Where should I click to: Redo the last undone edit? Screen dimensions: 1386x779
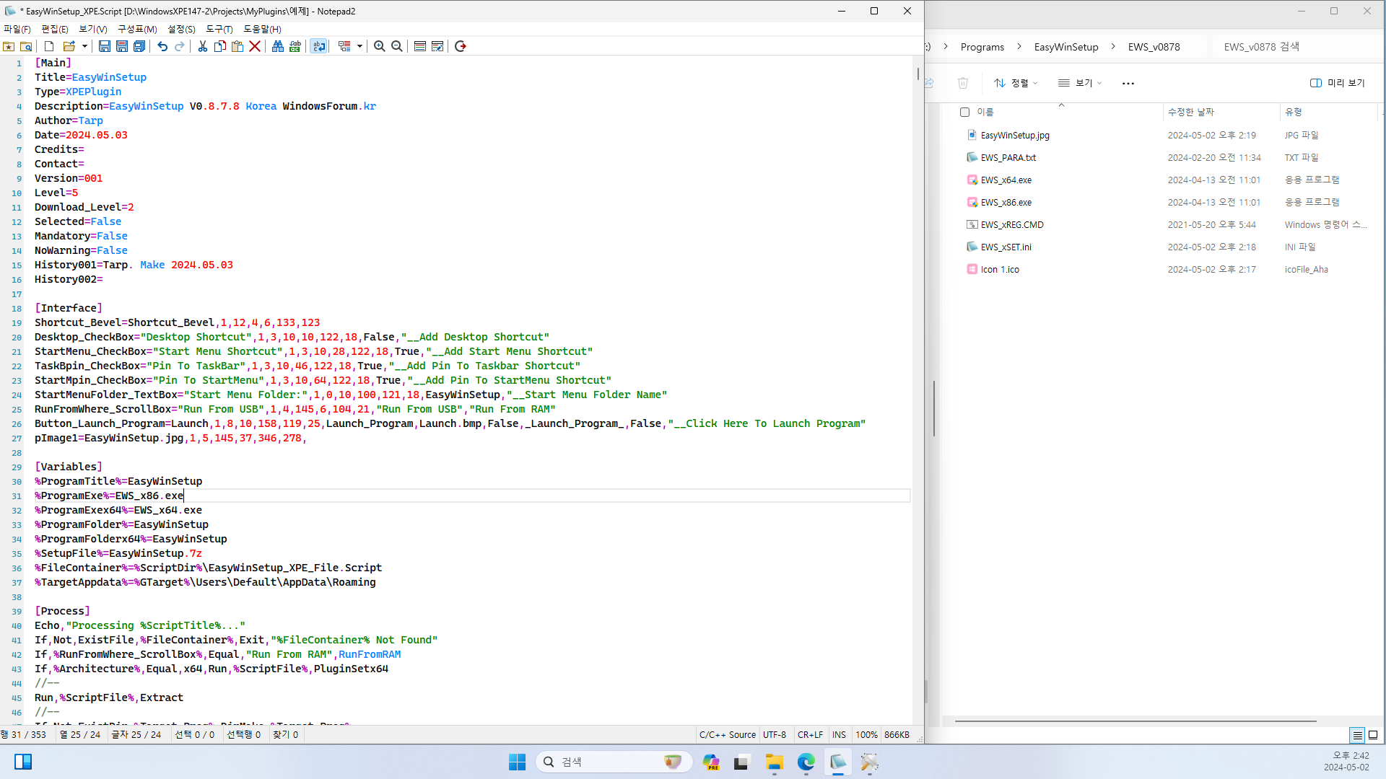tap(180, 46)
